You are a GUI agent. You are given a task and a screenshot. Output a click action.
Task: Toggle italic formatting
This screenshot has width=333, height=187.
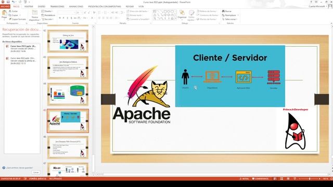[x=63, y=18]
